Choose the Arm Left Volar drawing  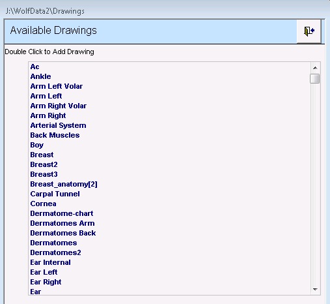(x=57, y=86)
